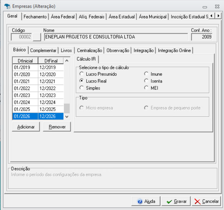
Task: Open the Área Federal tab
Action: [63, 17]
